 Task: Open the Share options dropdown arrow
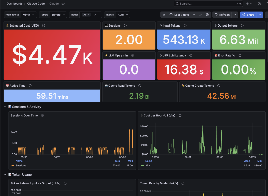coord(260,15)
